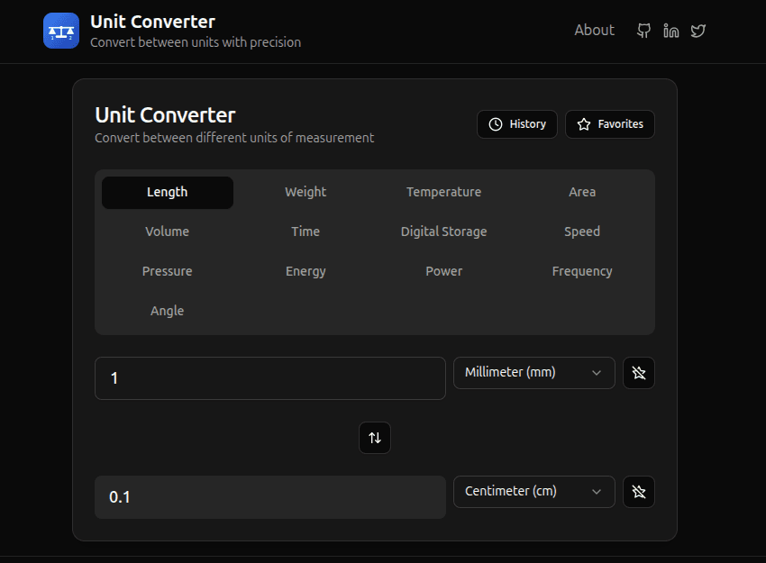Viewport: 766px width, 563px height.
Task: Toggle favorite star for Centimeter unit
Action: coord(639,492)
